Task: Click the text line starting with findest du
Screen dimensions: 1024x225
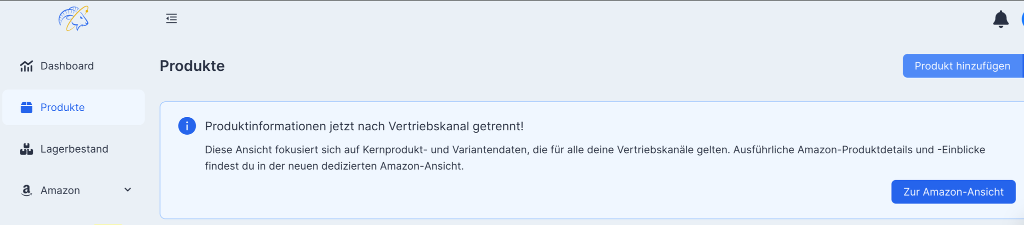Action: [334, 166]
